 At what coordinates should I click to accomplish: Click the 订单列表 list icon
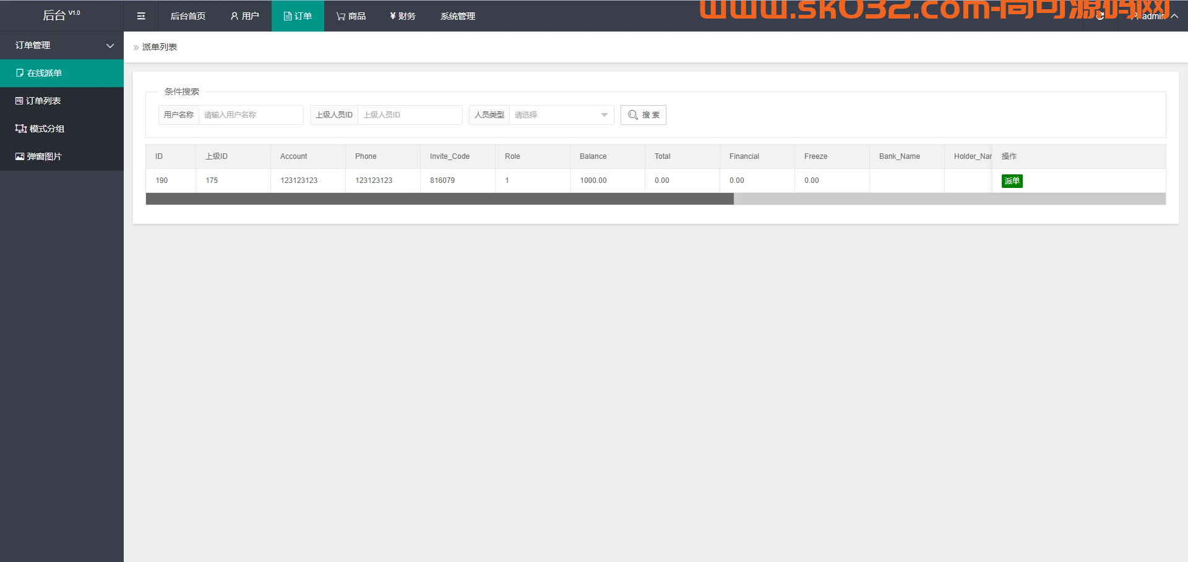[x=19, y=101]
